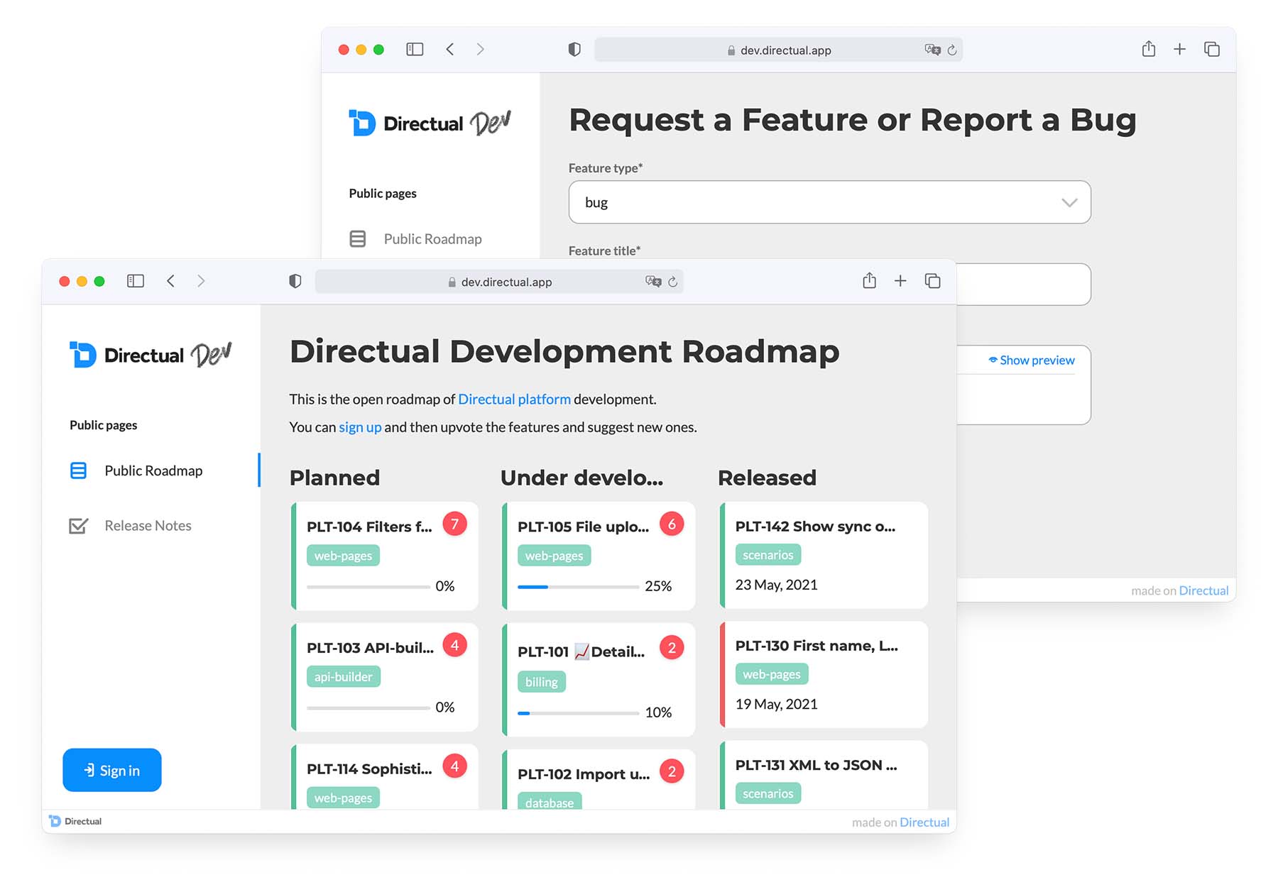Screen dimensions: 1278x892
Task: Click PLT-105 progress bar at 25%
Action: (579, 587)
